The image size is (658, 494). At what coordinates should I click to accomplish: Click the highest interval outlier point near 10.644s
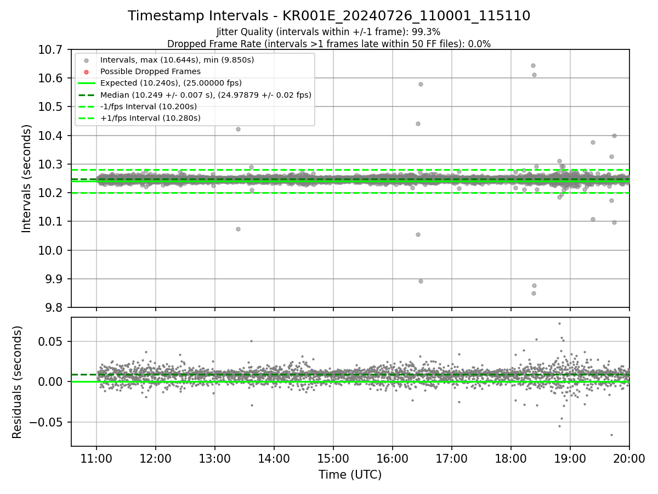pos(533,65)
